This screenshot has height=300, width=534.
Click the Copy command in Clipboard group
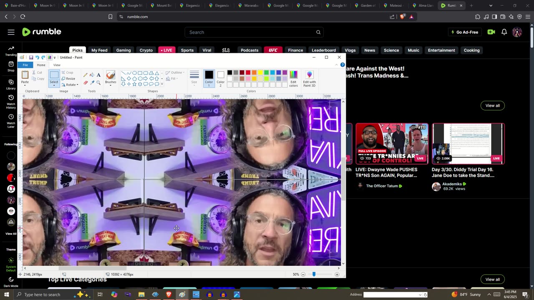[x=38, y=79]
